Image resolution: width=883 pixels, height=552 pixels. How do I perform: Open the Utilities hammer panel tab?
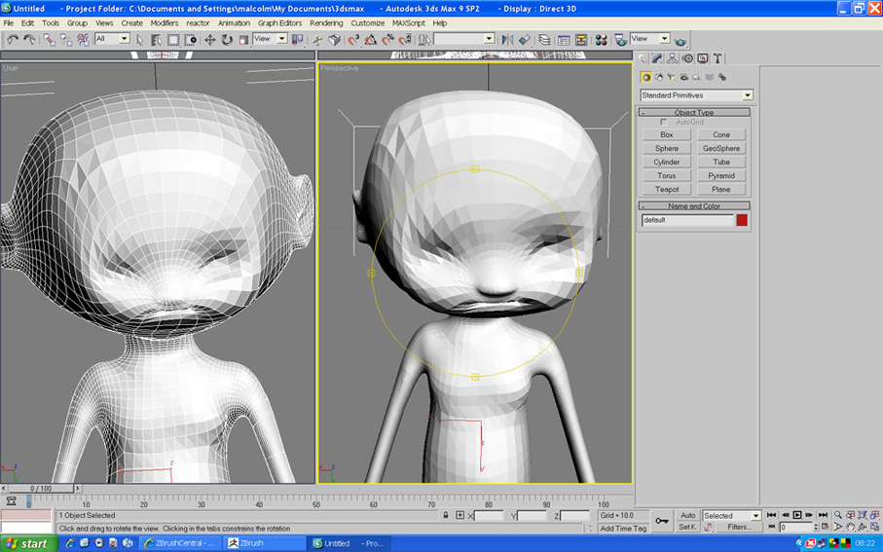click(x=717, y=58)
